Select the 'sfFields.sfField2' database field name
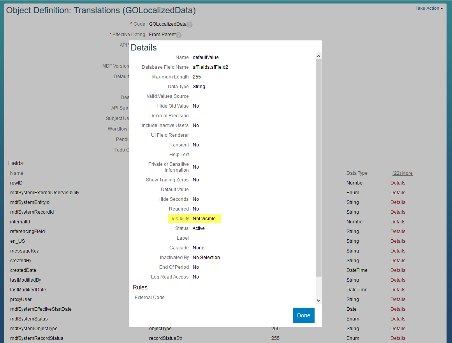452x343 pixels. coord(211,67)
